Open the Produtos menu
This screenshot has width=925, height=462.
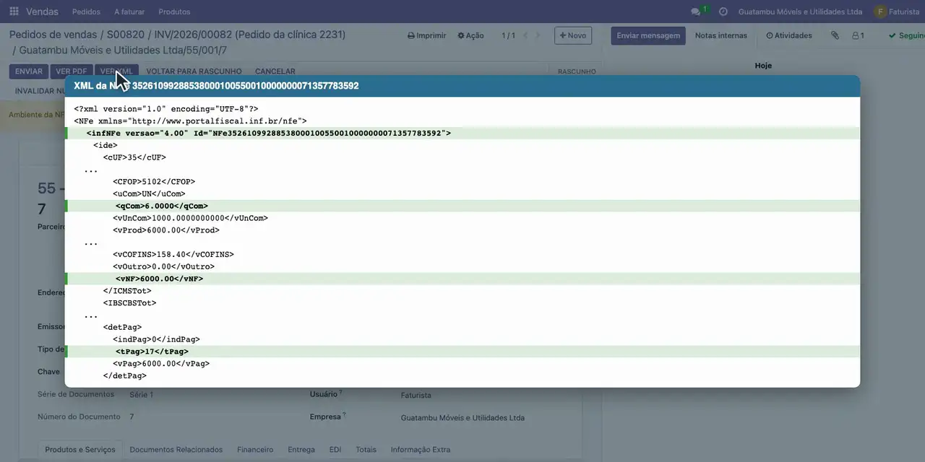174,12
